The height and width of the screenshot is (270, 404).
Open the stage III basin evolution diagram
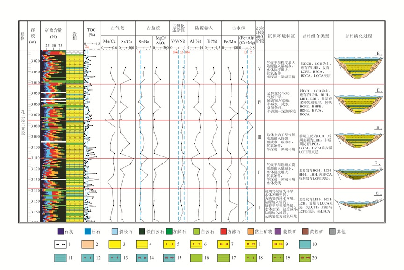pos(359,139)
